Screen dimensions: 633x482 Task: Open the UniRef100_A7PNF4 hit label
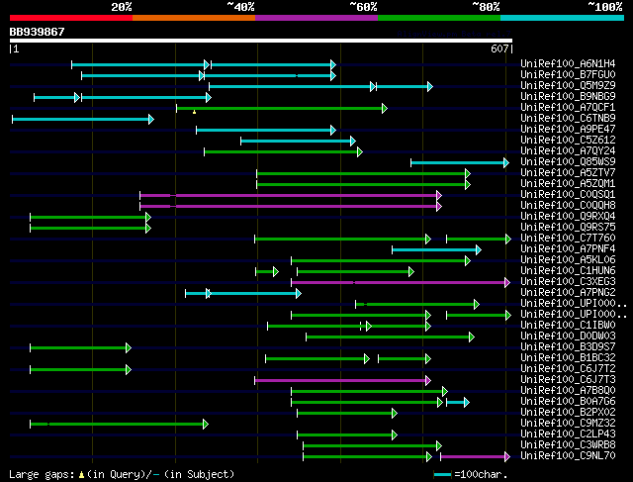coord(568,248)
